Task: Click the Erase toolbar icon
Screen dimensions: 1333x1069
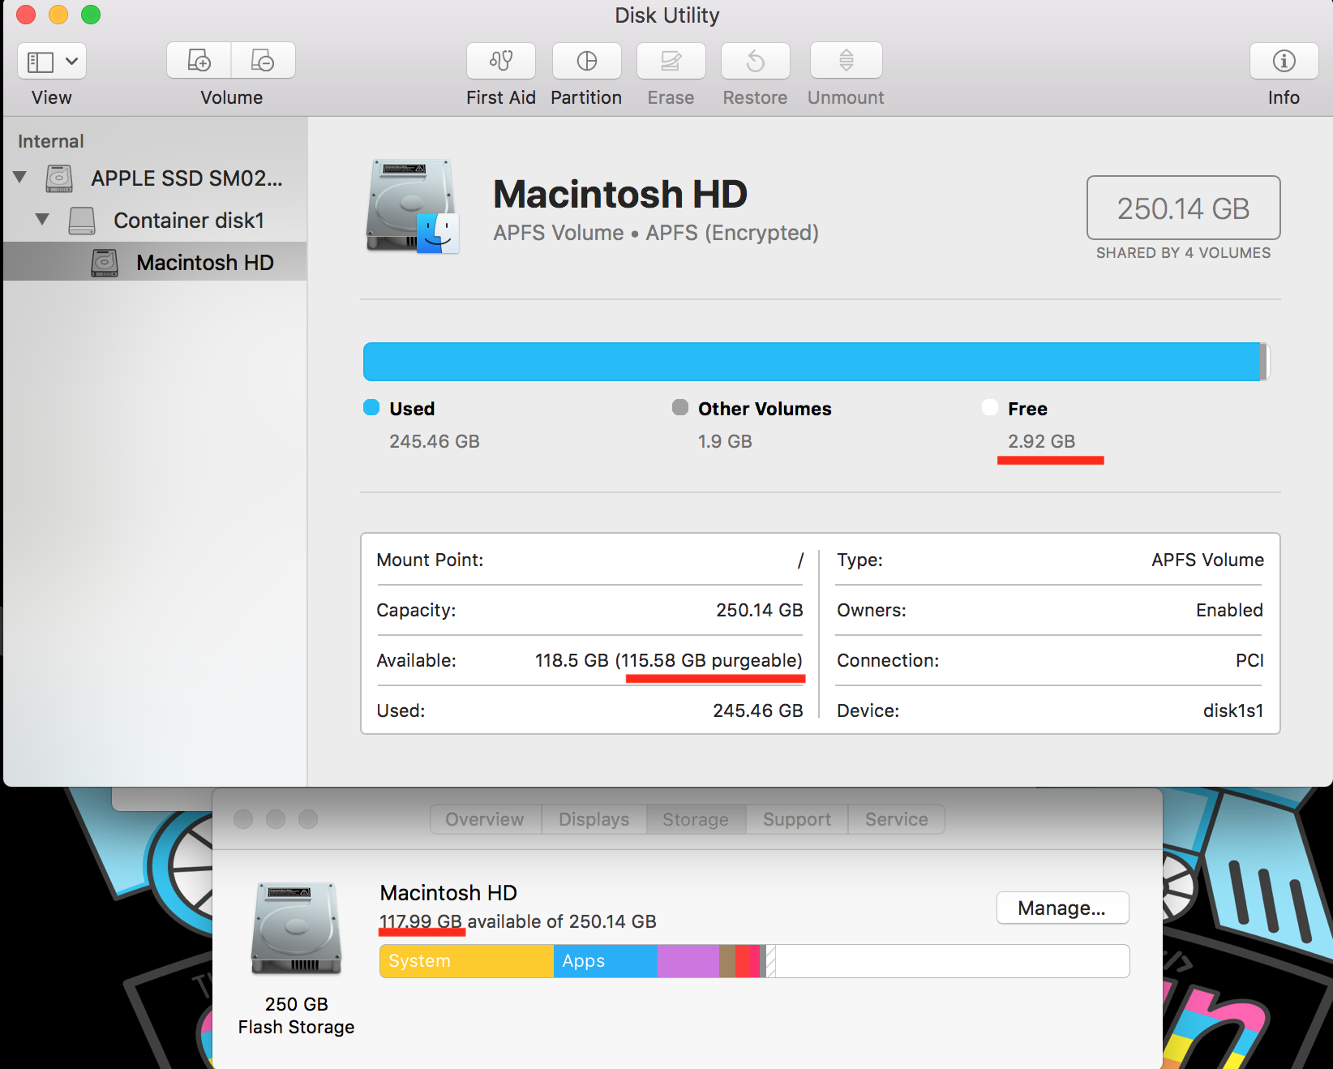Action: tap(671, 61)
